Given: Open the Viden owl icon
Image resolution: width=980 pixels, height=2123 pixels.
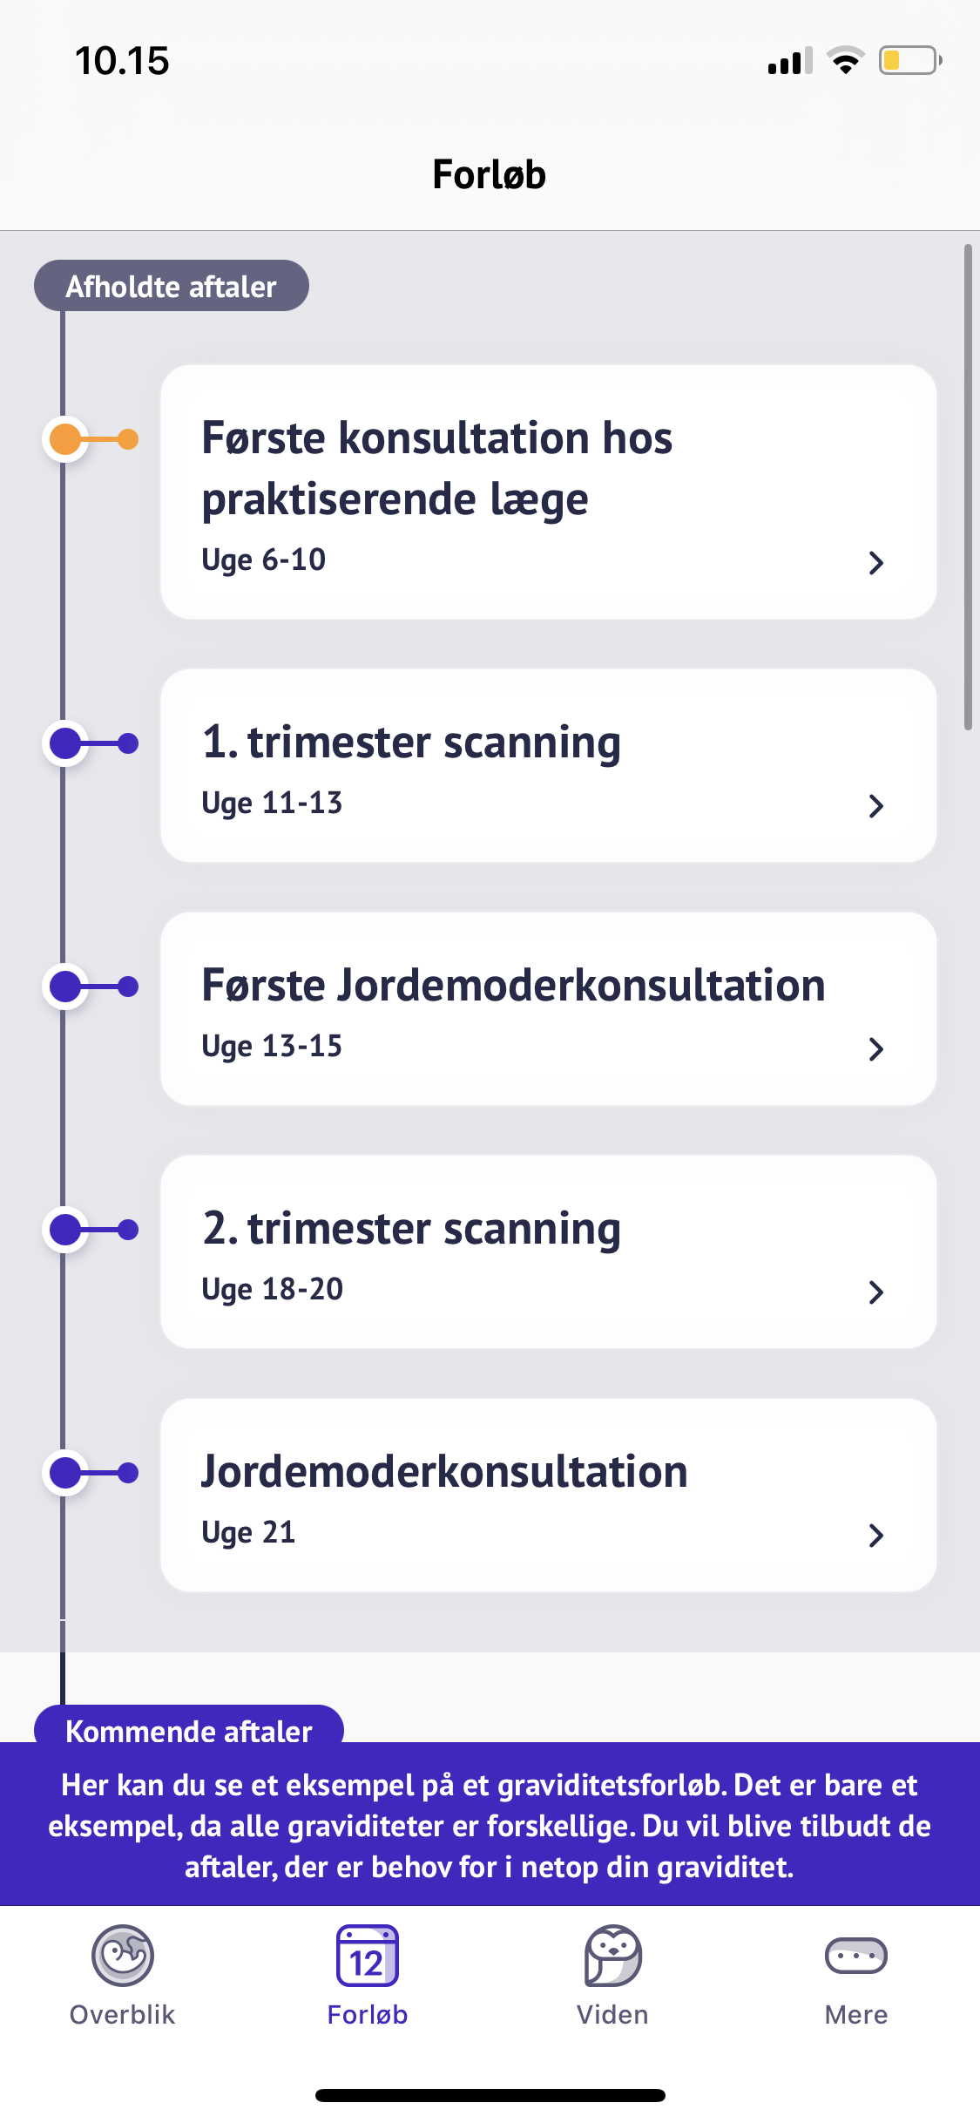Looking at the screenshot, I should pyautogui.click(x=612, y=1955).
